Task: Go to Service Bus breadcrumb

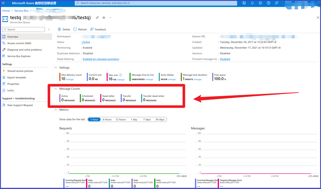Action: point(21,11)
